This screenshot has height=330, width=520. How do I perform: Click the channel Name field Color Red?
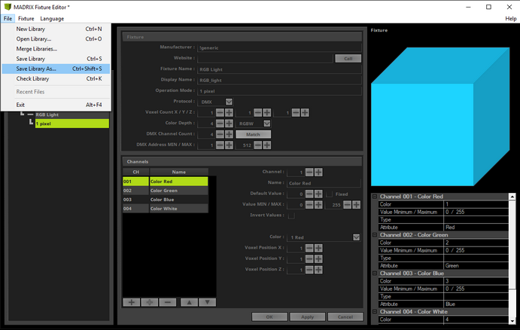[x=324, y=183]
